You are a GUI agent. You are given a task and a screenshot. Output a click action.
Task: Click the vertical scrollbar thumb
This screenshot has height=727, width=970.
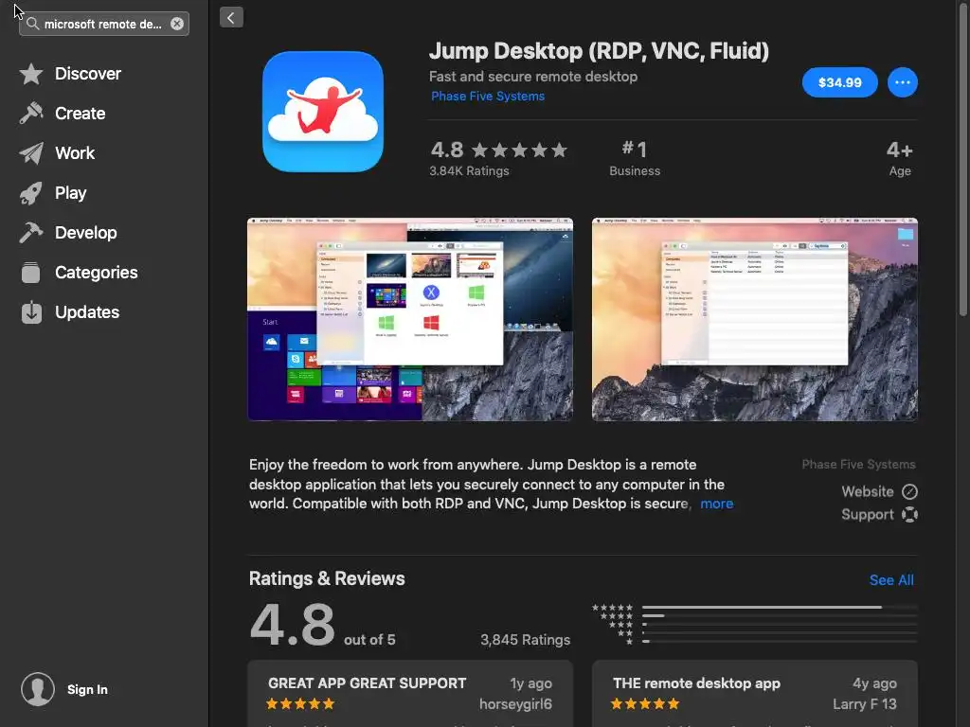point(964,161)
